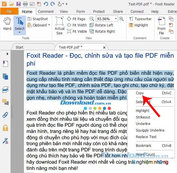This screenshot has width=177, height=173.
Task: Choose Bookmark from the context menu
Action: tap(151, 146)
